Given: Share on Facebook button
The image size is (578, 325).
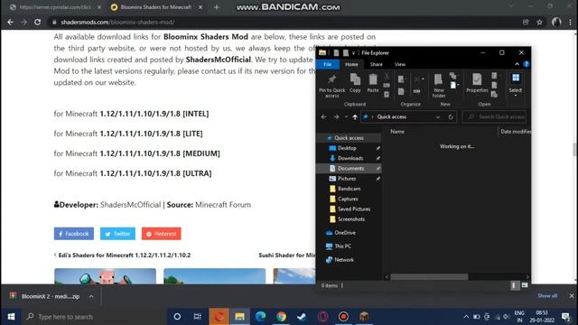Looking at the screenshot, I should pyautogui.click(x=74, y=234).
